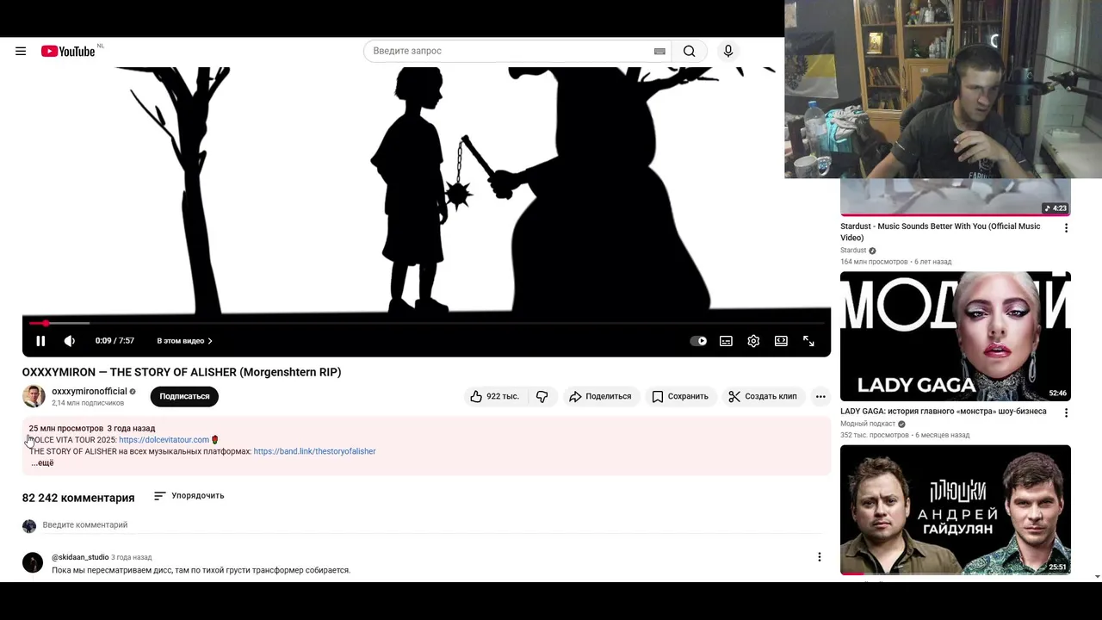This screenshot has height=620, width=1102.
Task: Open the band.link/thestoryofalisher link
Action: [x=314, y=451]
